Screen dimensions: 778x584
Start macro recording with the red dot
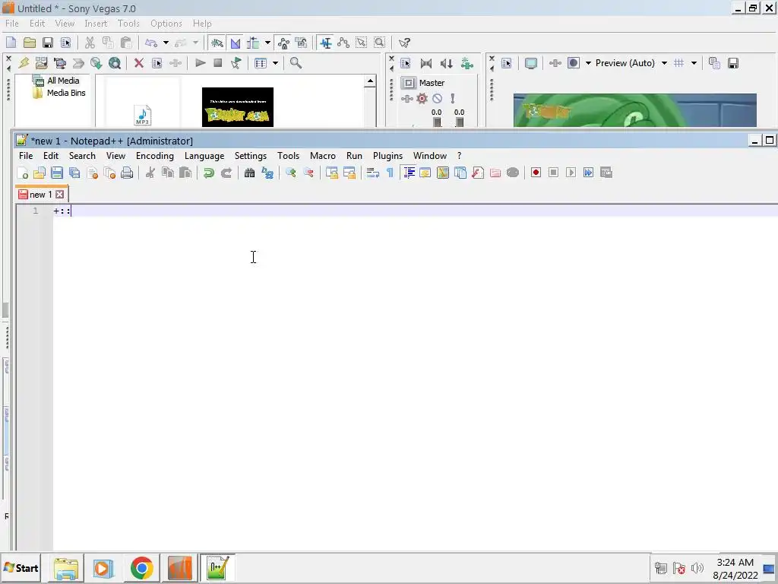coord(536,173)
